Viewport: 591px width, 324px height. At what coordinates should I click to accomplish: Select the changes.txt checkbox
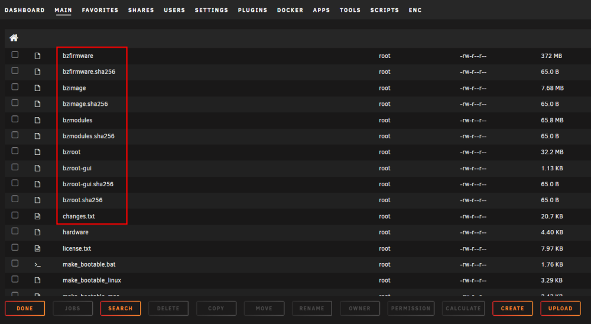15,215
